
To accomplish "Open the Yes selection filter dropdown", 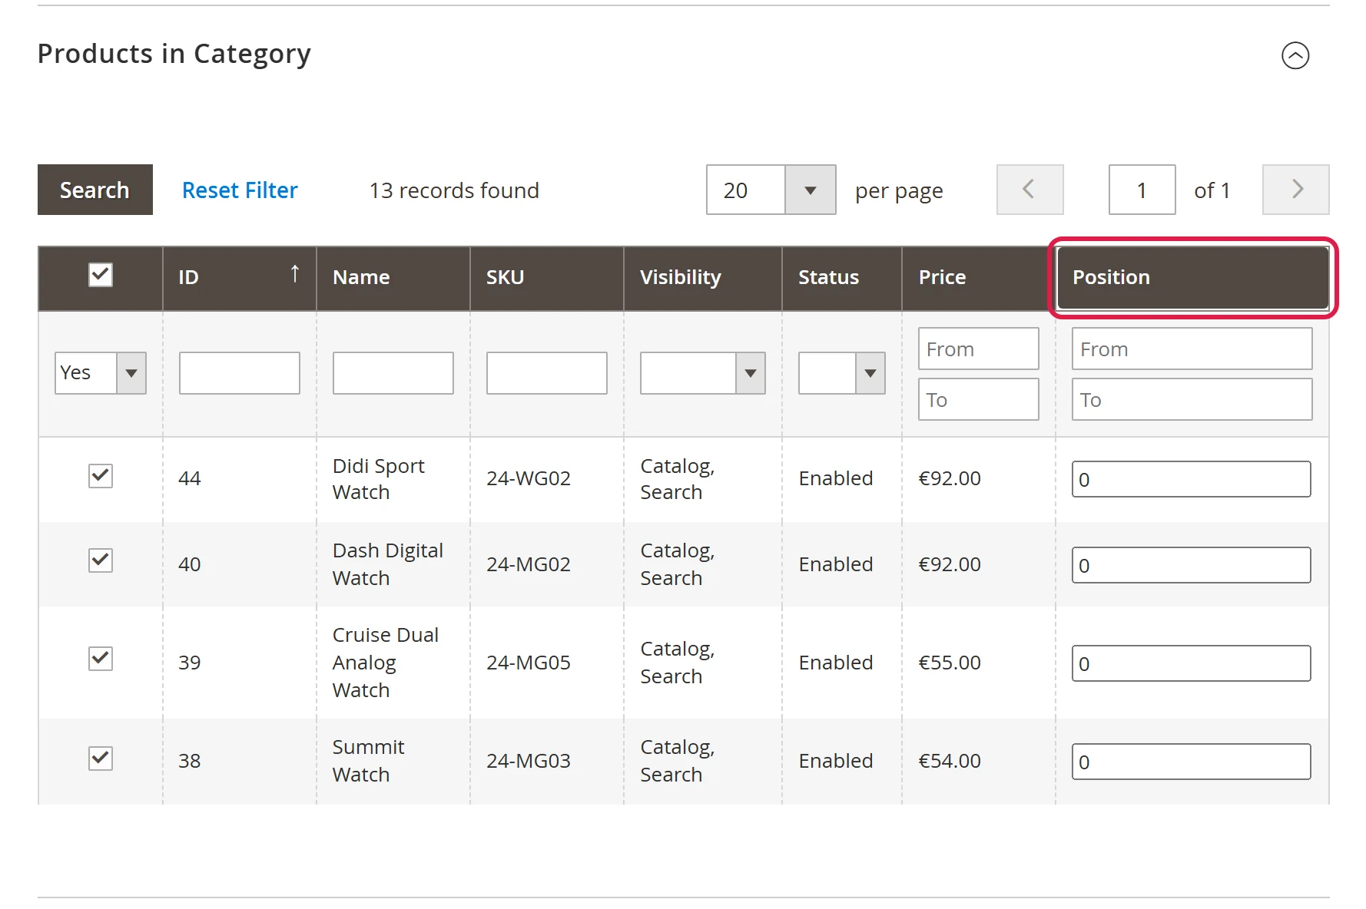I will (x=101, y=373).
